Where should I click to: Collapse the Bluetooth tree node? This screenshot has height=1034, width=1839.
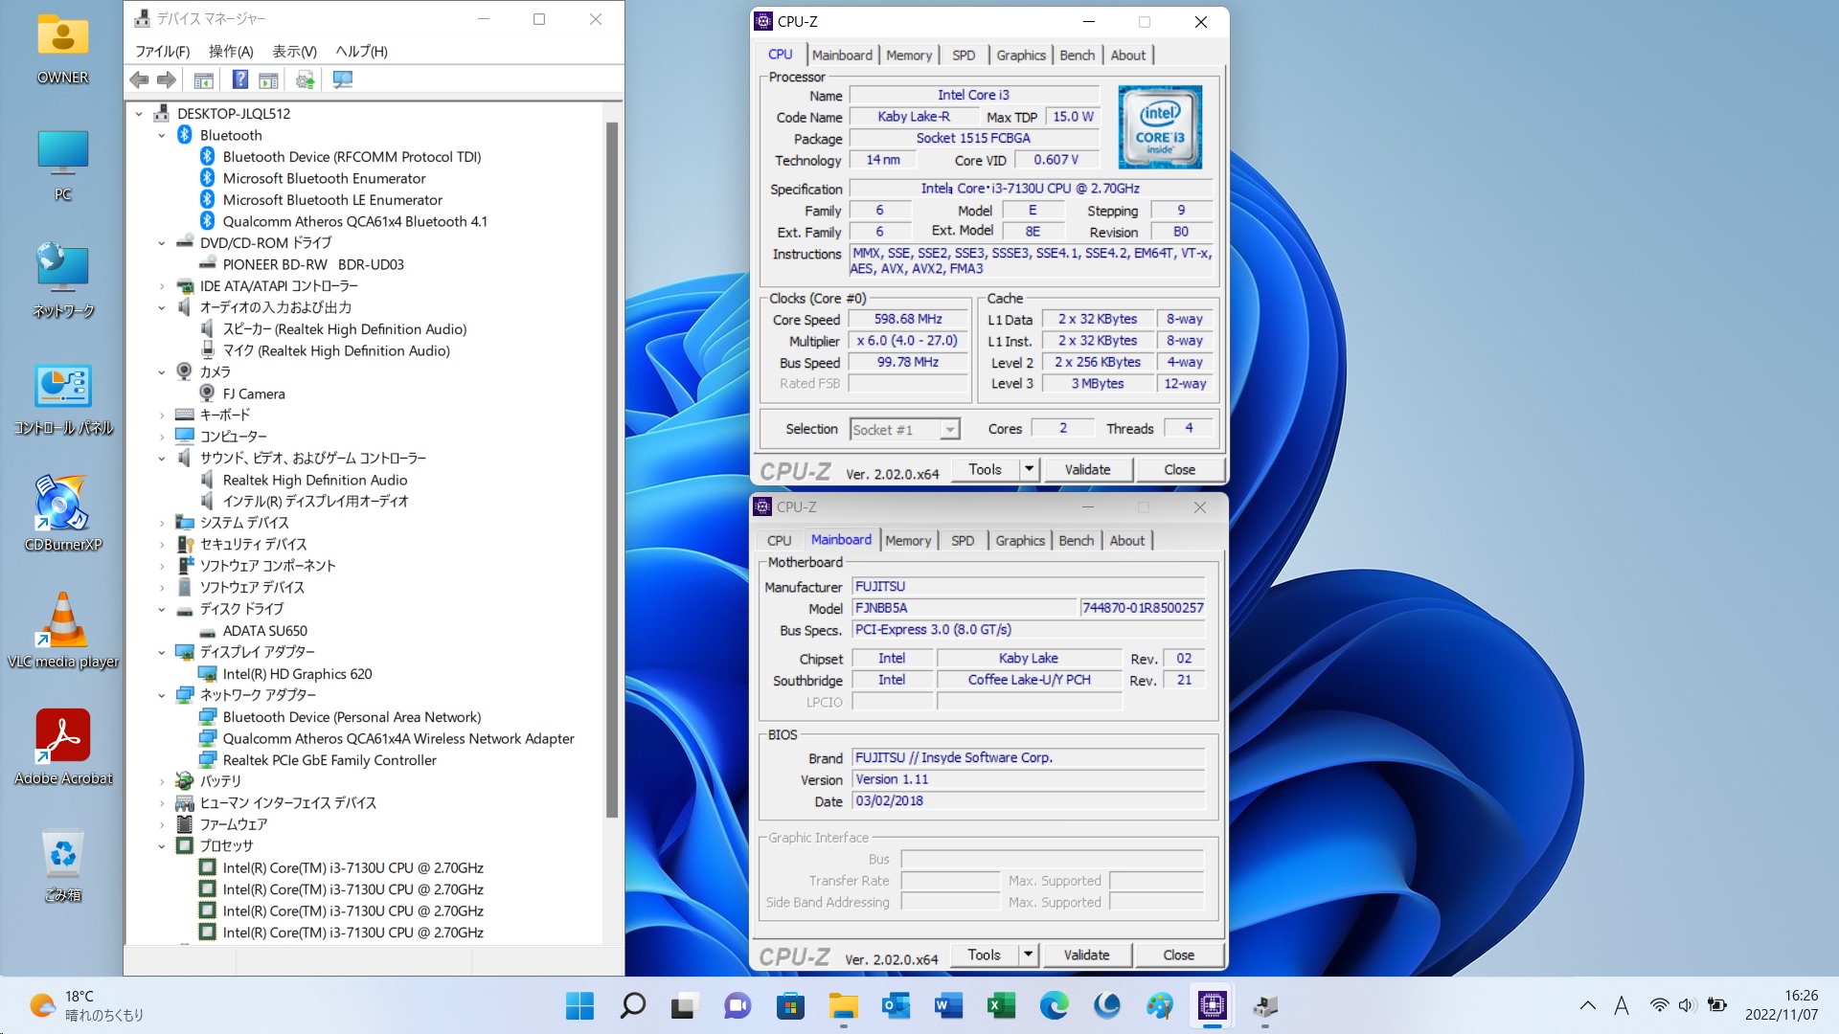(x=162, y=136)
